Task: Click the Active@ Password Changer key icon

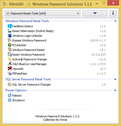Action: pyautogui.click(x=10, y=59)
